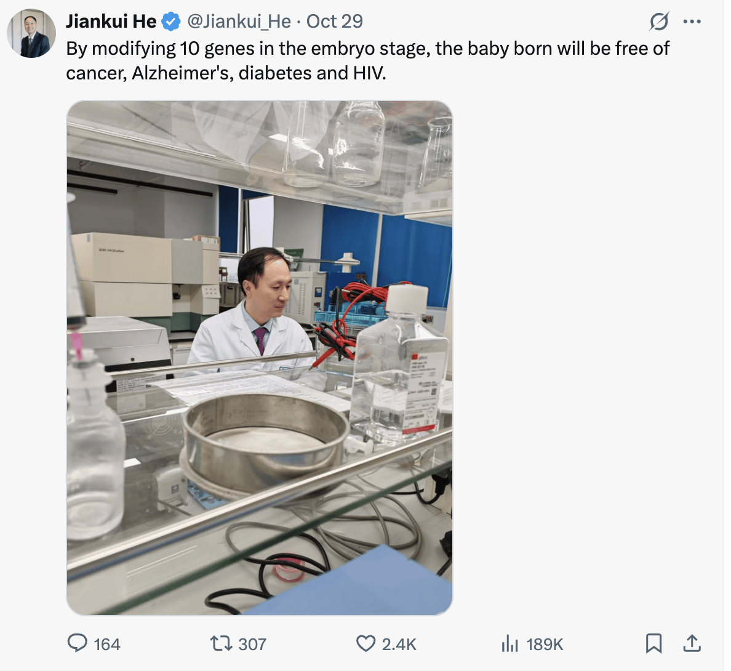
Task: Open the attached laboratory photo
Action: coord(259,357)
